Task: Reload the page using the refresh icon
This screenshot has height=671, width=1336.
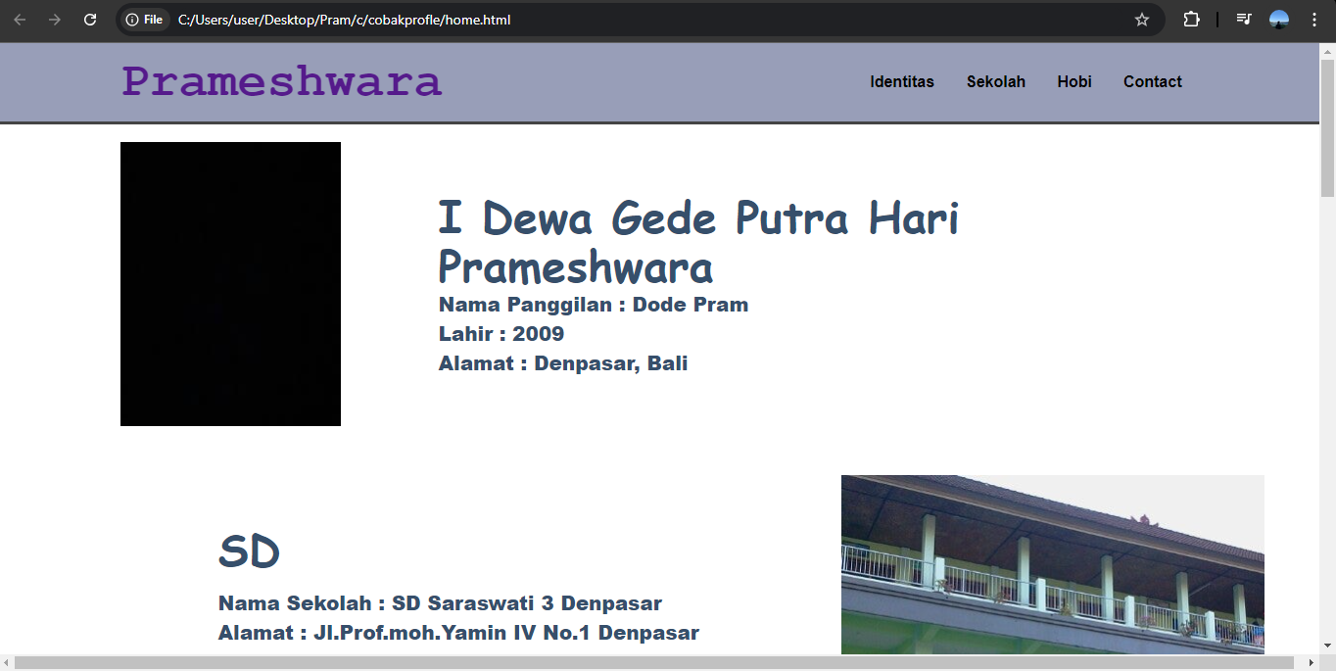Action: pyautogui.click(x=90, y=19)
